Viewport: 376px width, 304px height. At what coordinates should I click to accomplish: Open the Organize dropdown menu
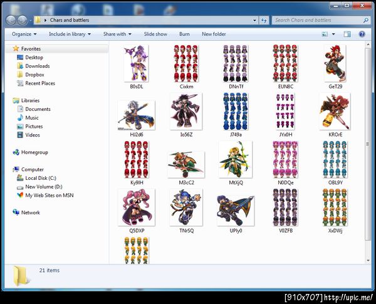click(24, 34)
